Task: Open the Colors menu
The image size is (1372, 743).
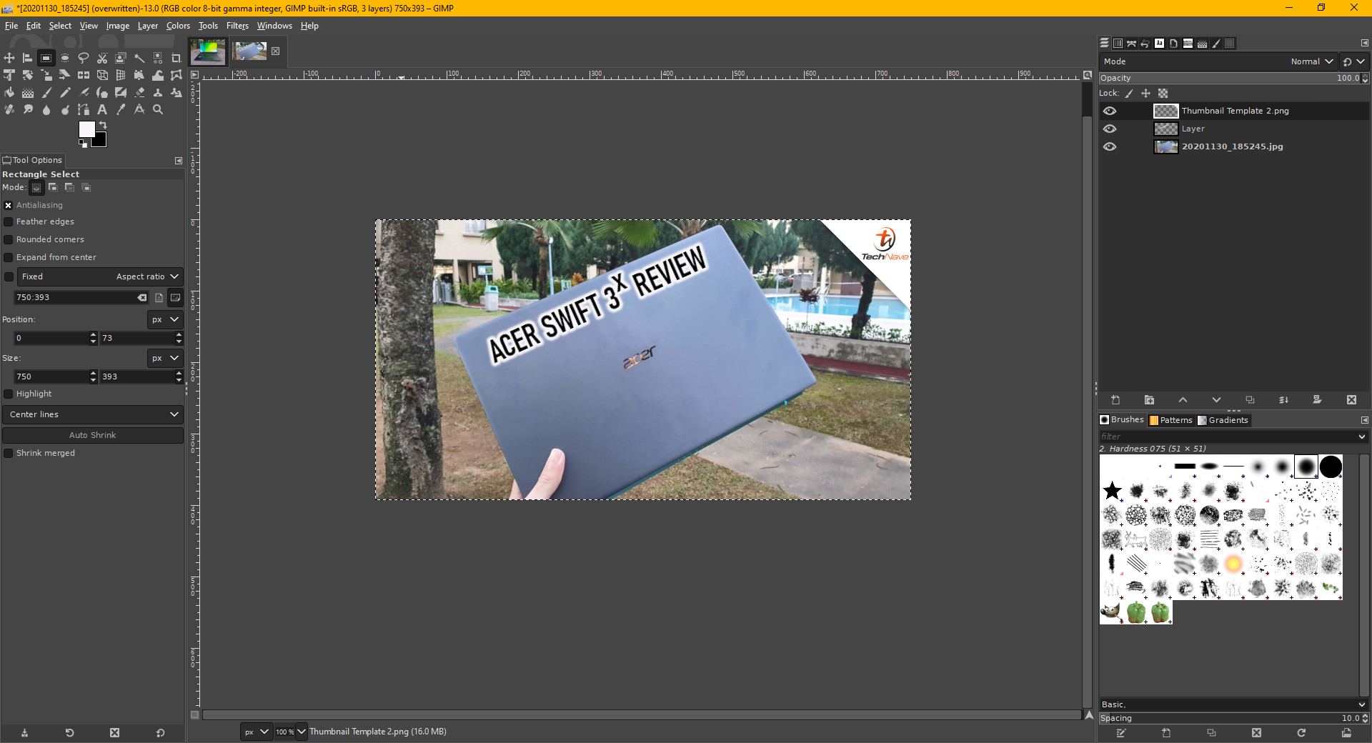Action: click(x=178, y=26)
